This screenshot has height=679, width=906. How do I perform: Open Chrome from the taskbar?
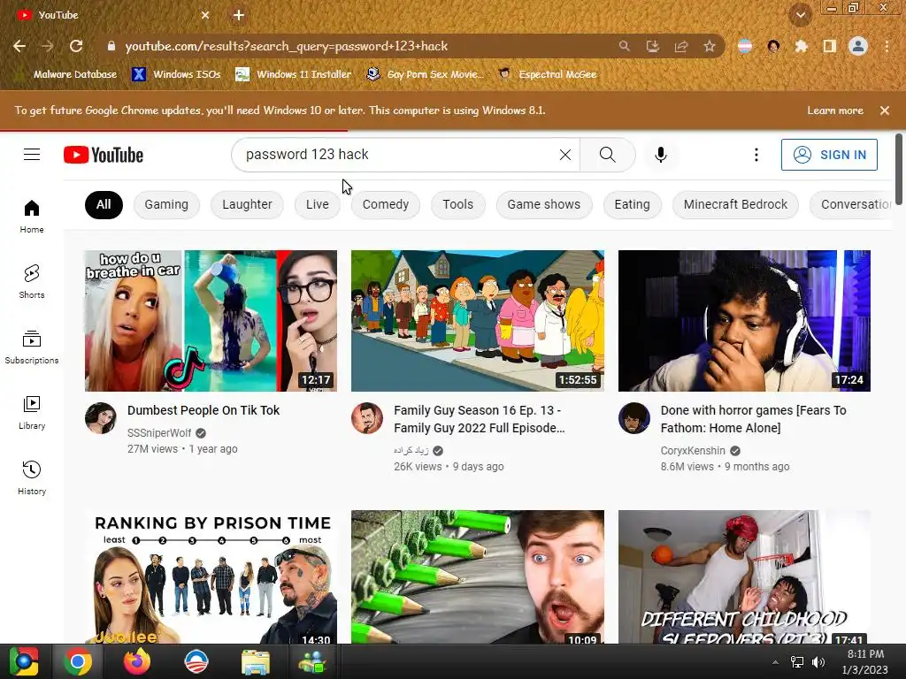point(78,661)
